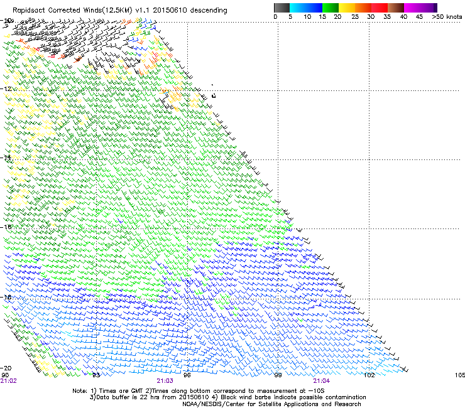465x408 pixels.
Task: Click the gray 0-5 knots legend swatch
Action: [x=282, y=8]
